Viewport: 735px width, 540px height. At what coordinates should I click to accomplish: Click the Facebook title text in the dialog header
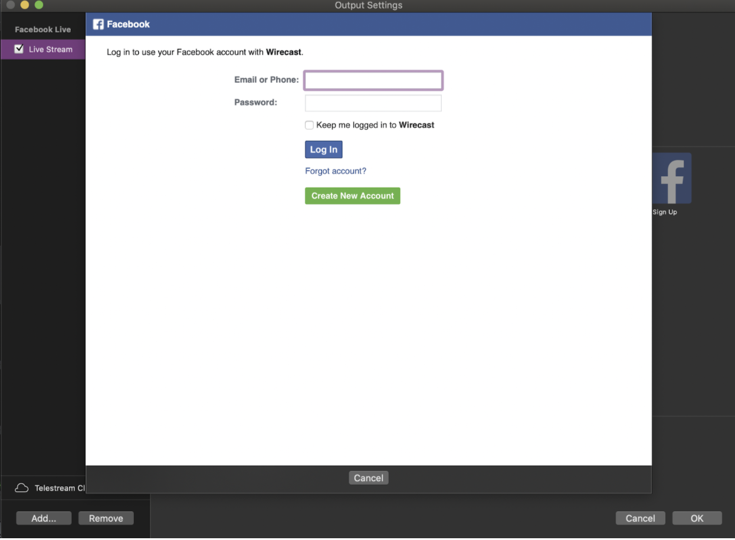click(128, 24)
